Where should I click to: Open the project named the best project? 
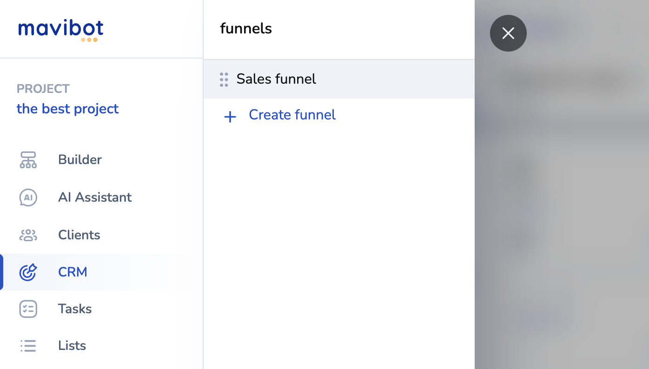point(68,109)
